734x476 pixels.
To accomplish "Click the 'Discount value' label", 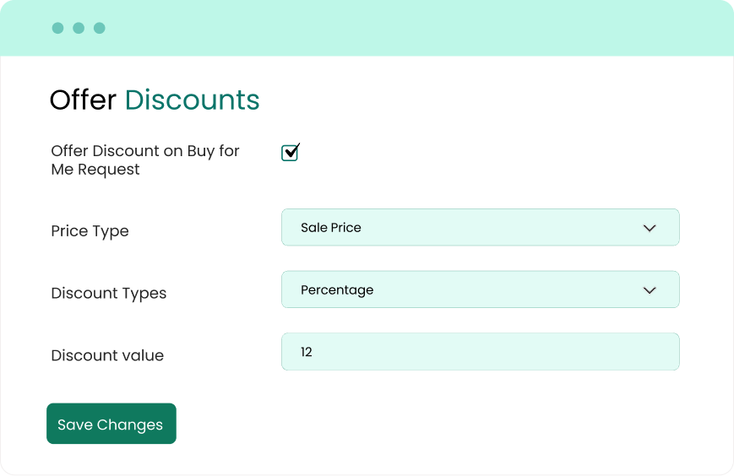I will (x=107, y=355).
